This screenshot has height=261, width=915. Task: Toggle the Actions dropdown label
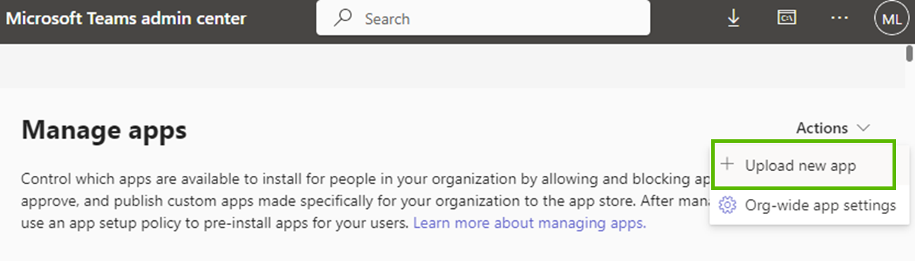[822, 128]
